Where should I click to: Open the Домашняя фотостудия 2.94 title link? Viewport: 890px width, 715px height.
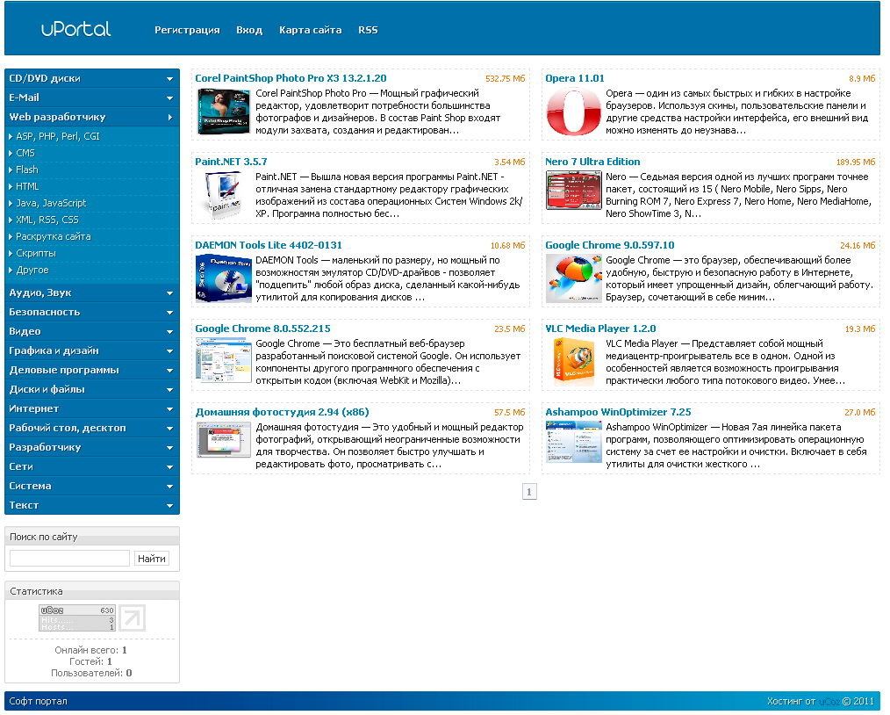(282, 412)
